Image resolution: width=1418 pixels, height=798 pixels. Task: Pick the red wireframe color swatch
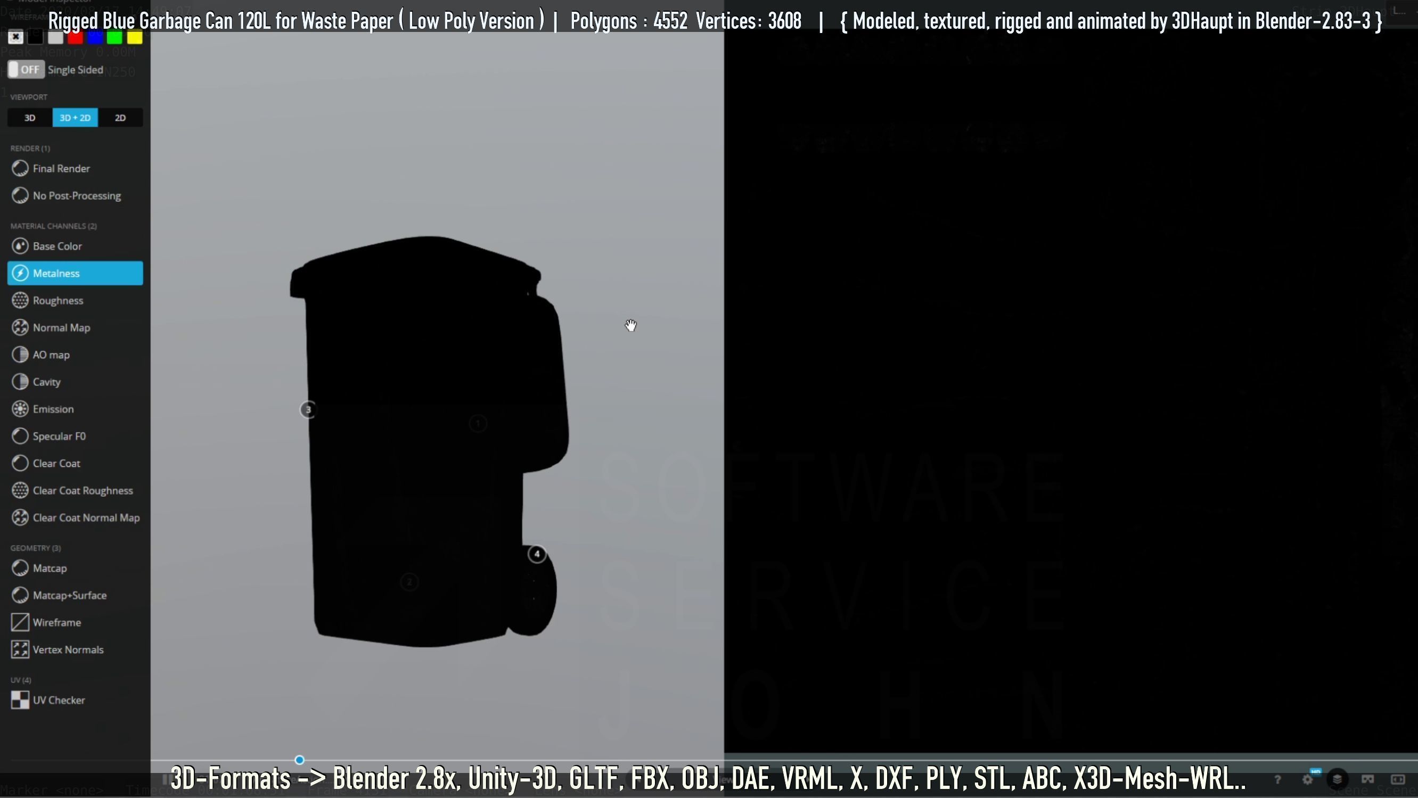point(76,37)
